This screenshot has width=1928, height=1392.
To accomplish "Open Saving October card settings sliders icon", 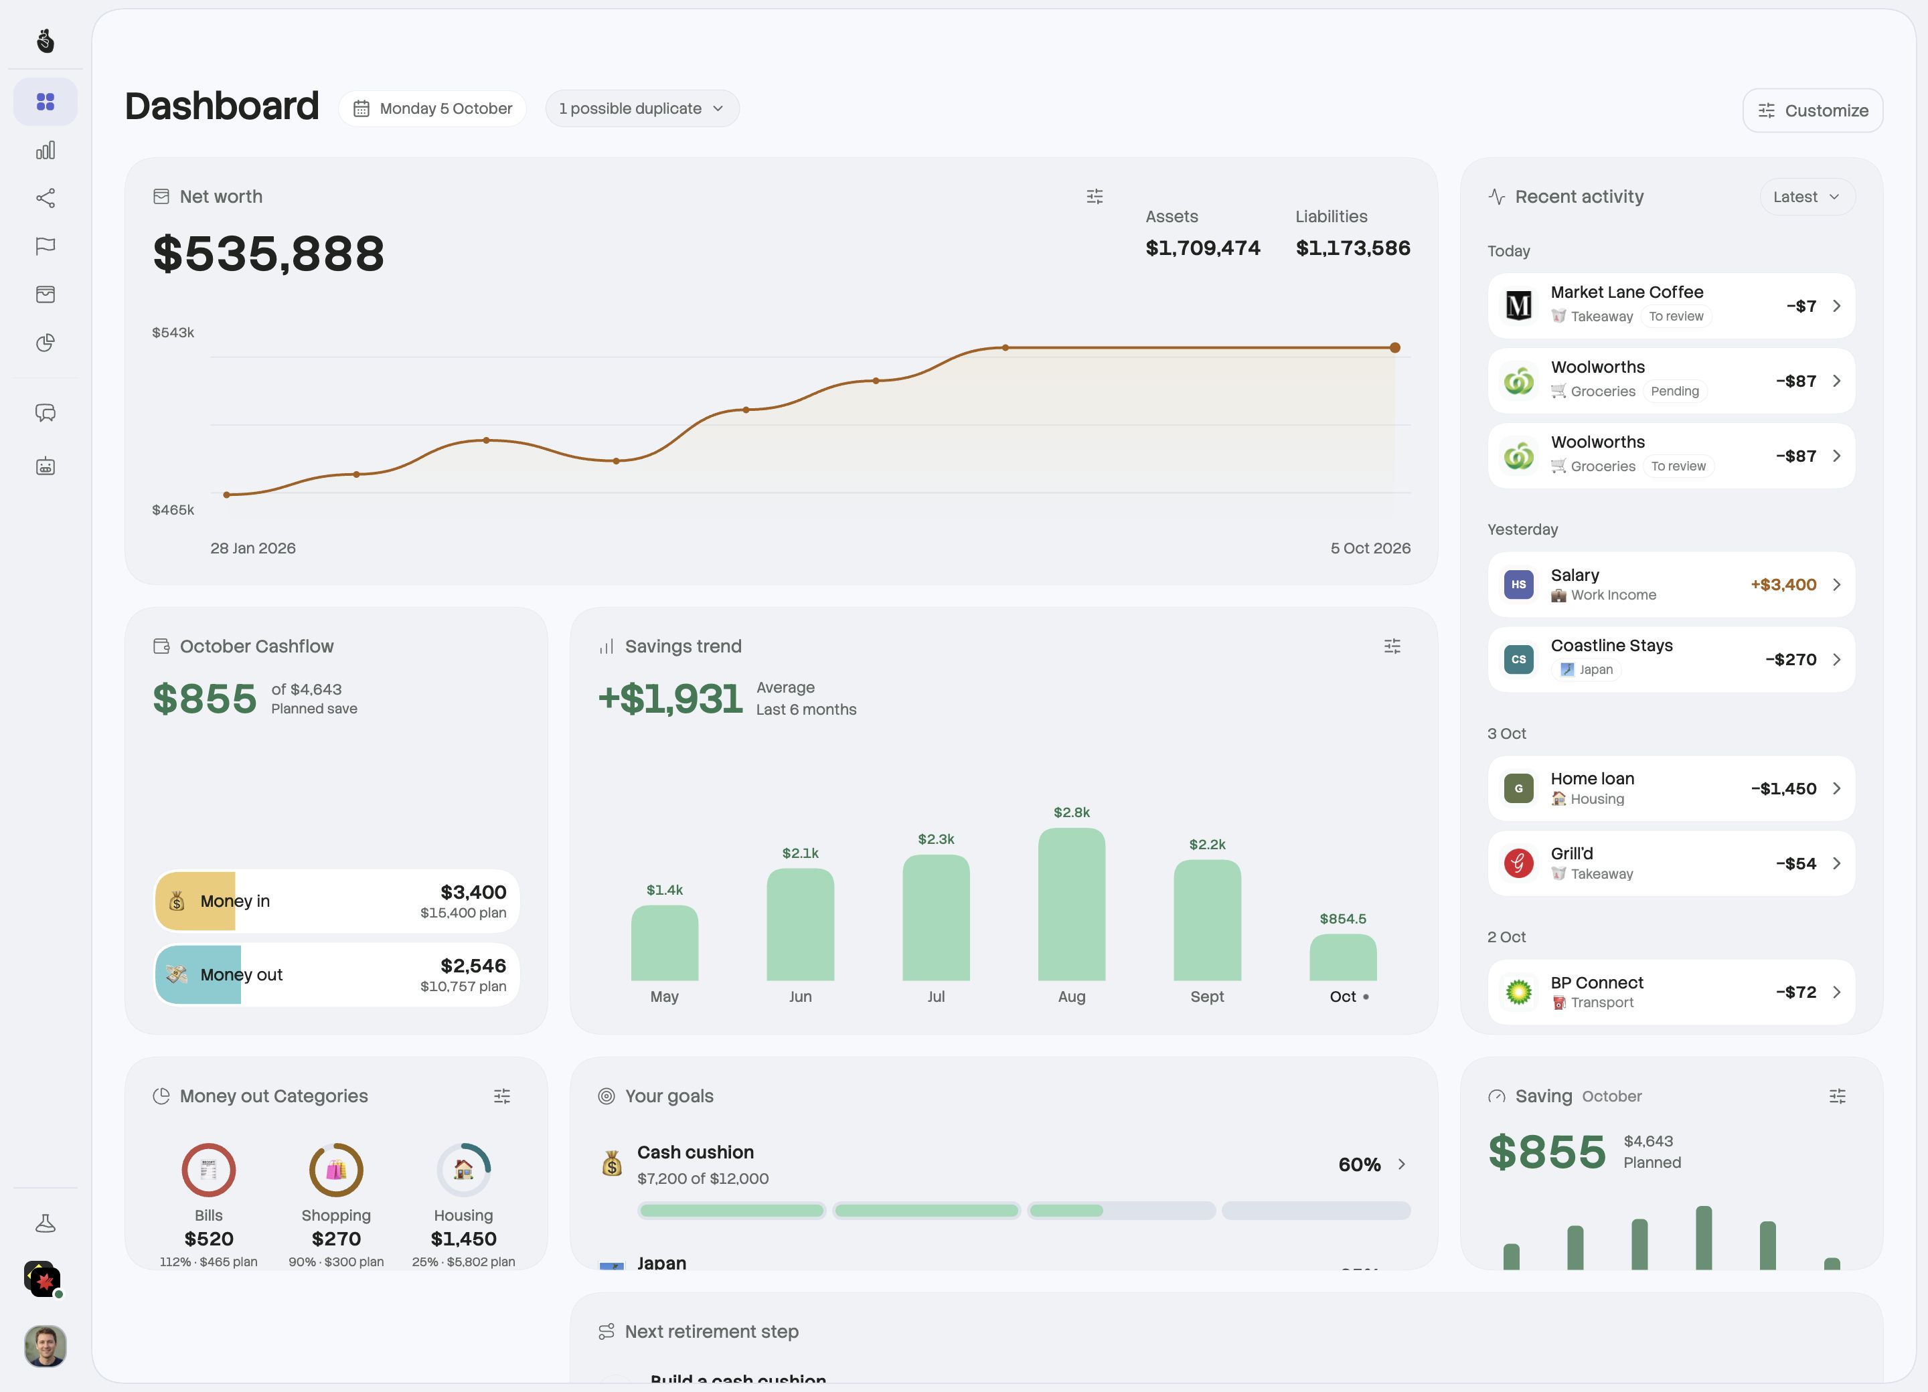I will [1837, 1096].
